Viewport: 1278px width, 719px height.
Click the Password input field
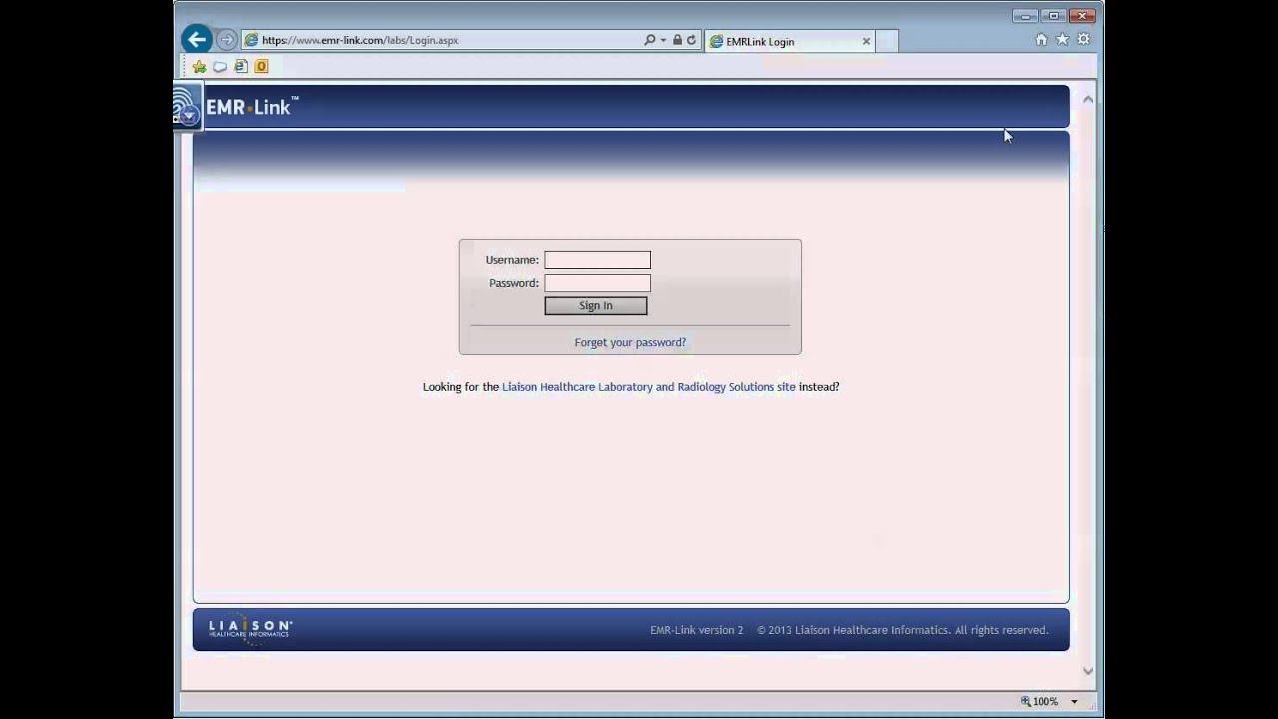click(597, 283)
